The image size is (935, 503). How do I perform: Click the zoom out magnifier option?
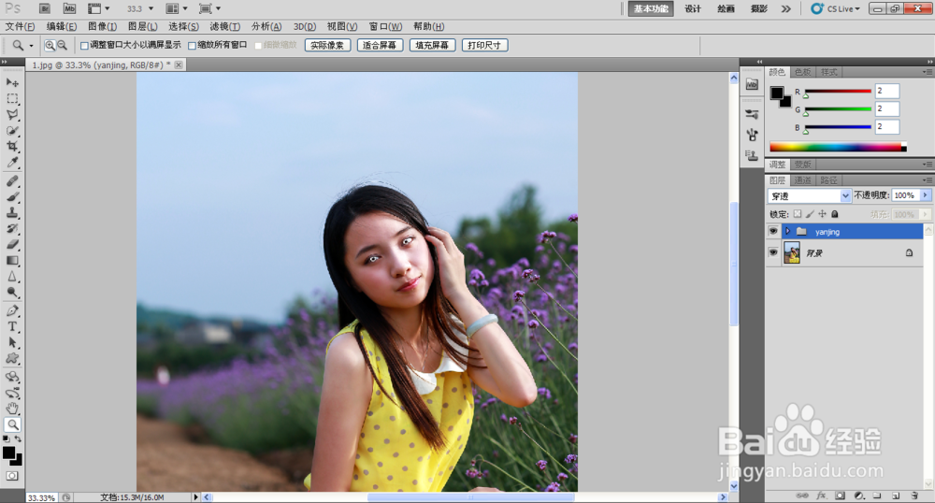click(x=62, y=45)
